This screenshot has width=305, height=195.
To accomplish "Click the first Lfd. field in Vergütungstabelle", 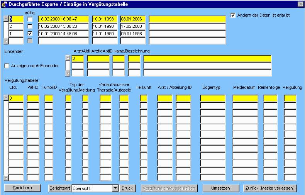I will pyautogui.click(x=16, y=98).
